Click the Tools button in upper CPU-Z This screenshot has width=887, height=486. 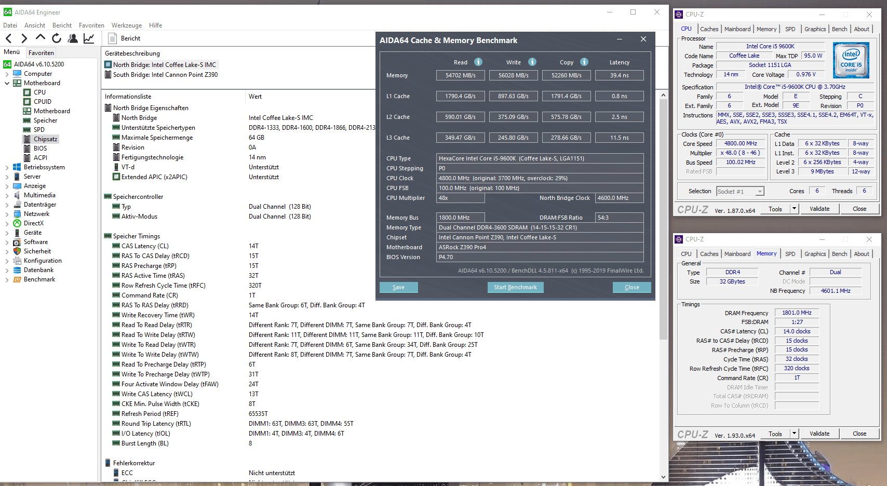(775, 209)
